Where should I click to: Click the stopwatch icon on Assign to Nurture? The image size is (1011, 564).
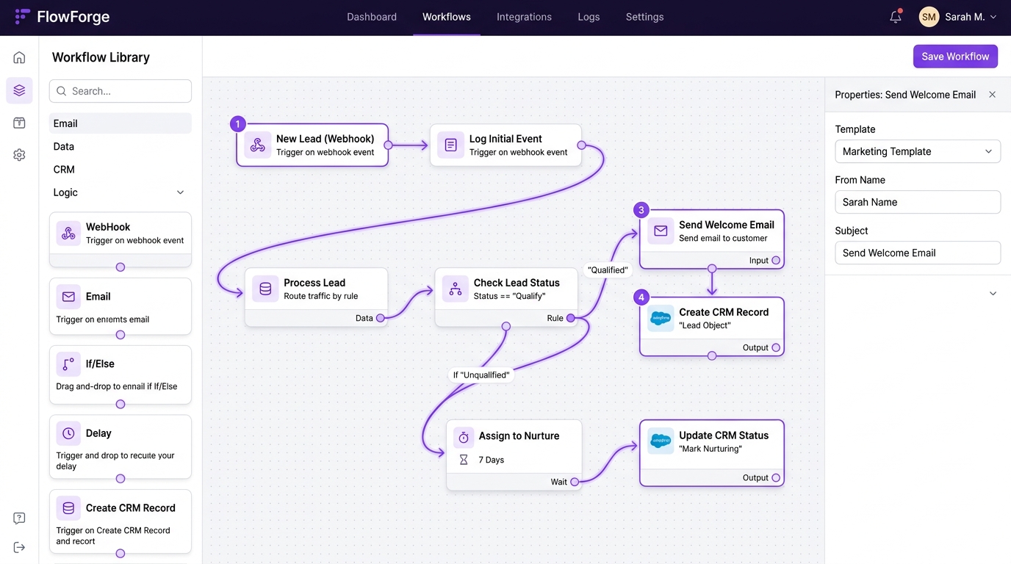(464, 437)
